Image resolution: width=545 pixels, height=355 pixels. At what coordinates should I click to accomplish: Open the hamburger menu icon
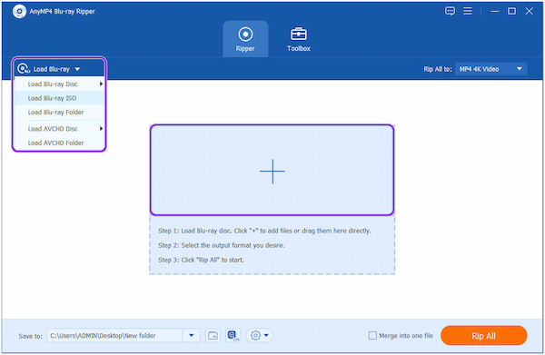(x=468, y=11)
